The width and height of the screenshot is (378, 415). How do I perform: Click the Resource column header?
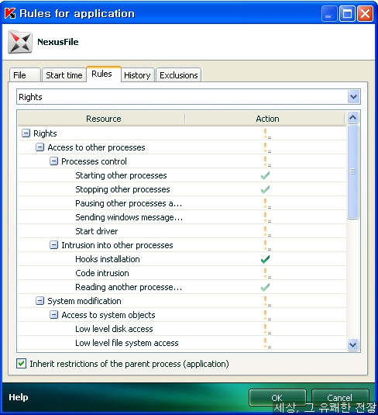101,119
